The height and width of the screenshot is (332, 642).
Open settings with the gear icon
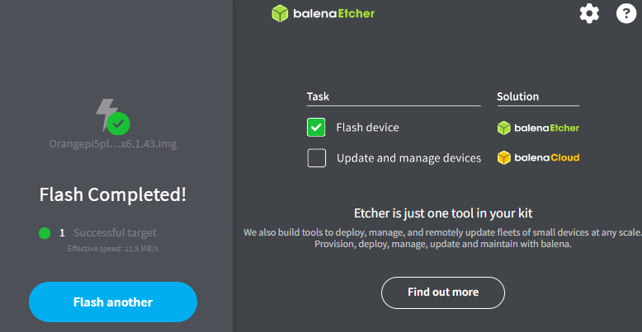[x=589, y=13]
